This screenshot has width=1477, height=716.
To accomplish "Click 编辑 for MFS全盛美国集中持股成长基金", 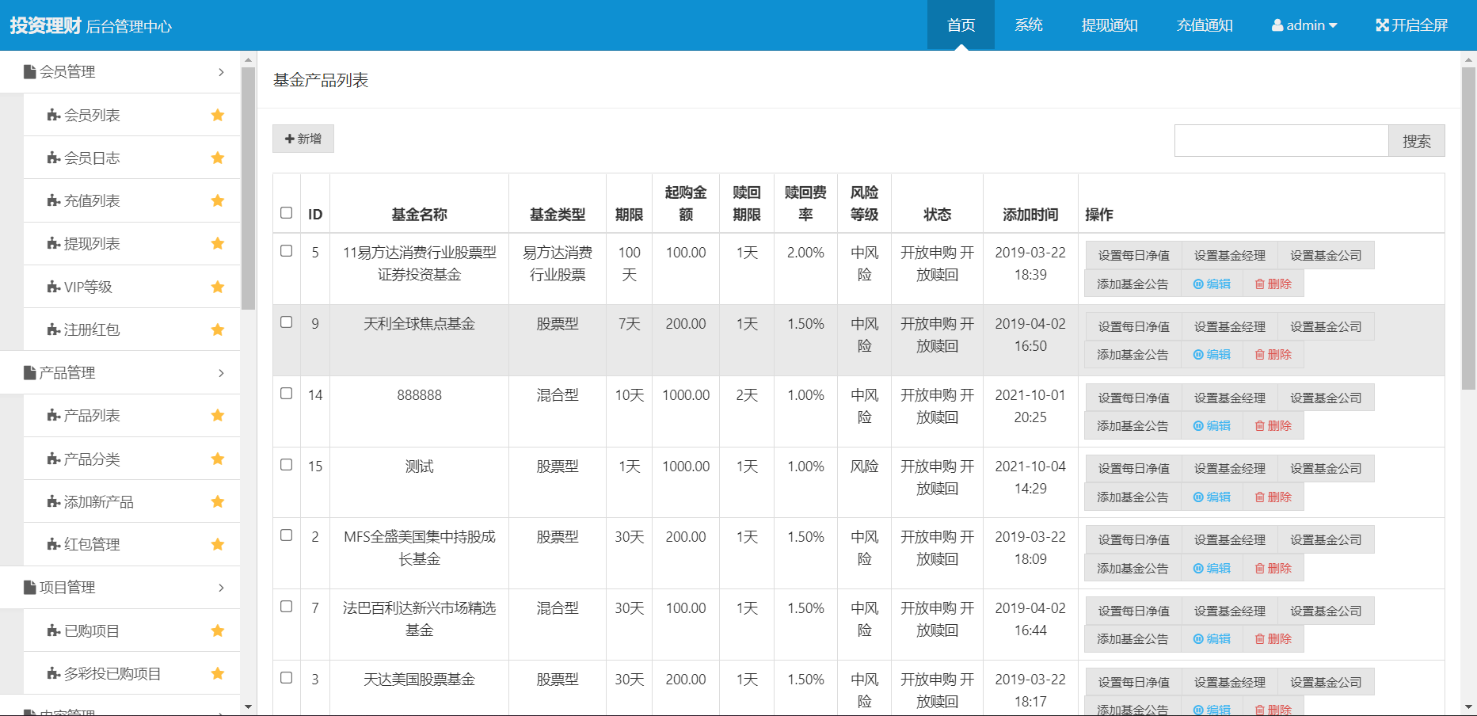I will point(1212,569).
